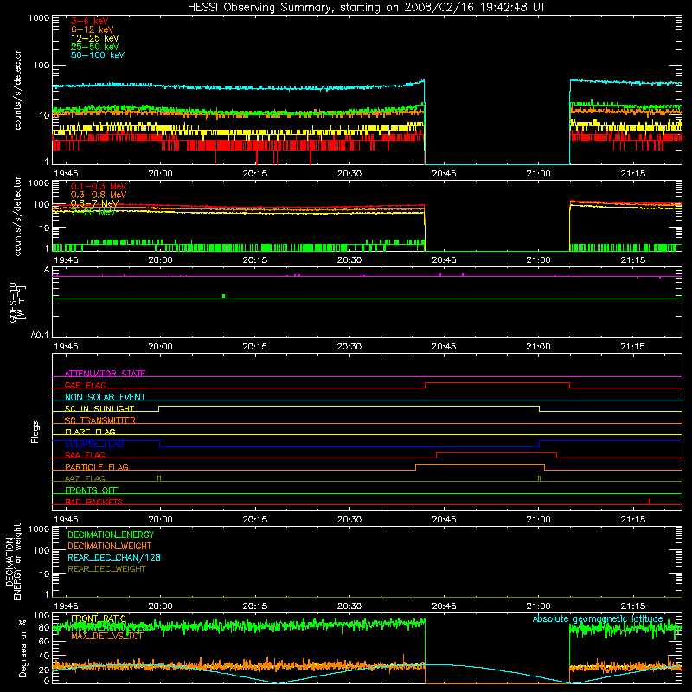The image size is (692, 692).
Task: Select the red 0.1-0.3 MeV legend label
Action: pos(99,186)
